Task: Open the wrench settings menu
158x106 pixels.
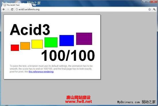Action: 154,9
